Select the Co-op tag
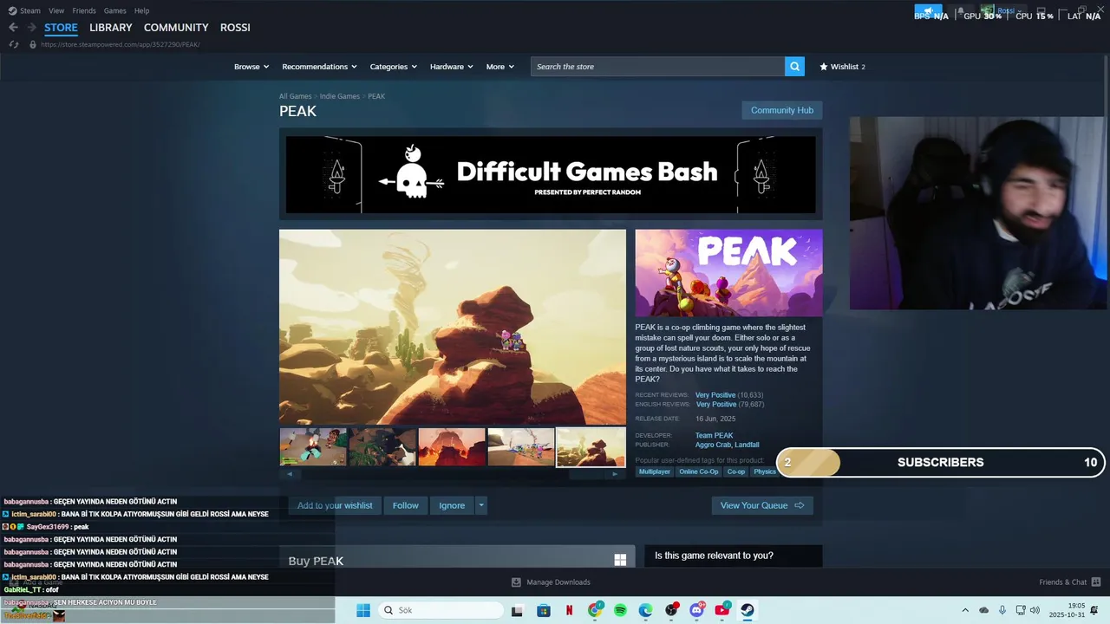This screenshot has height=624, width=1110. pos(736,471)
